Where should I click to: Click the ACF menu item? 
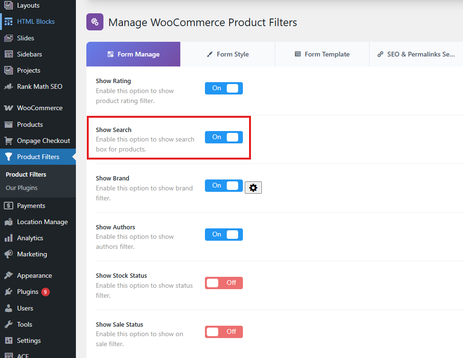23,356
